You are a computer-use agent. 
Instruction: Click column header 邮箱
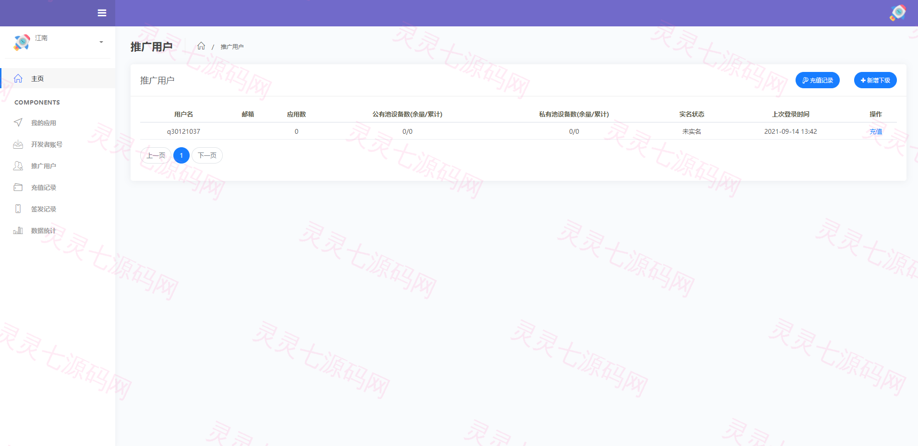[248, 114]
